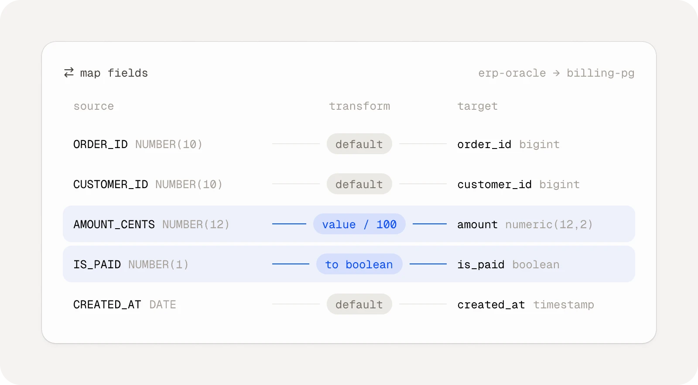Screen dimensions: 698x385
Task: Click the transform column header
Action: 359,106
